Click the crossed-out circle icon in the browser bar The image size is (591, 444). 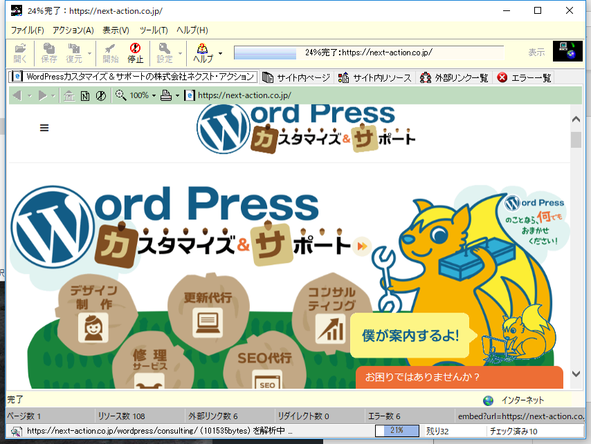tap(100, 95)
